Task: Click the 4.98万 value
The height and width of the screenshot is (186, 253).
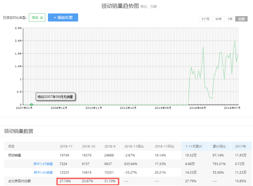Action: [x=190, y=164]
